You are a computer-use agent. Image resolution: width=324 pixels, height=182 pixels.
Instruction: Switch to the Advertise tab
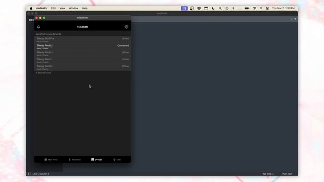click(74, 160)
